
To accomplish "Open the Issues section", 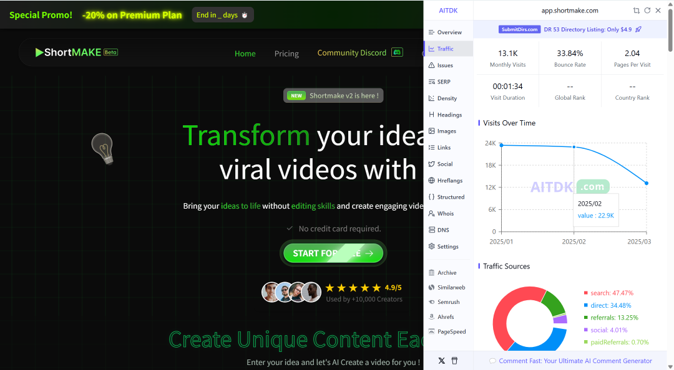I will pyautogui.click(x=448, y=65).
